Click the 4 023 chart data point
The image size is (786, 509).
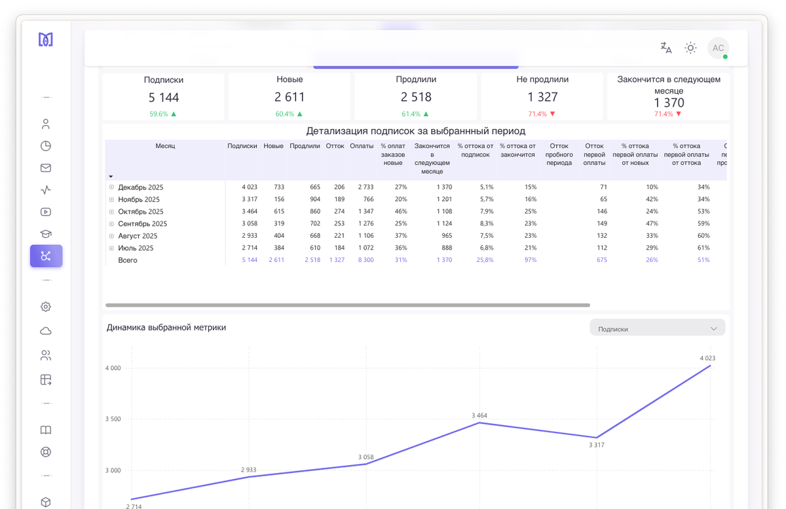710,366
